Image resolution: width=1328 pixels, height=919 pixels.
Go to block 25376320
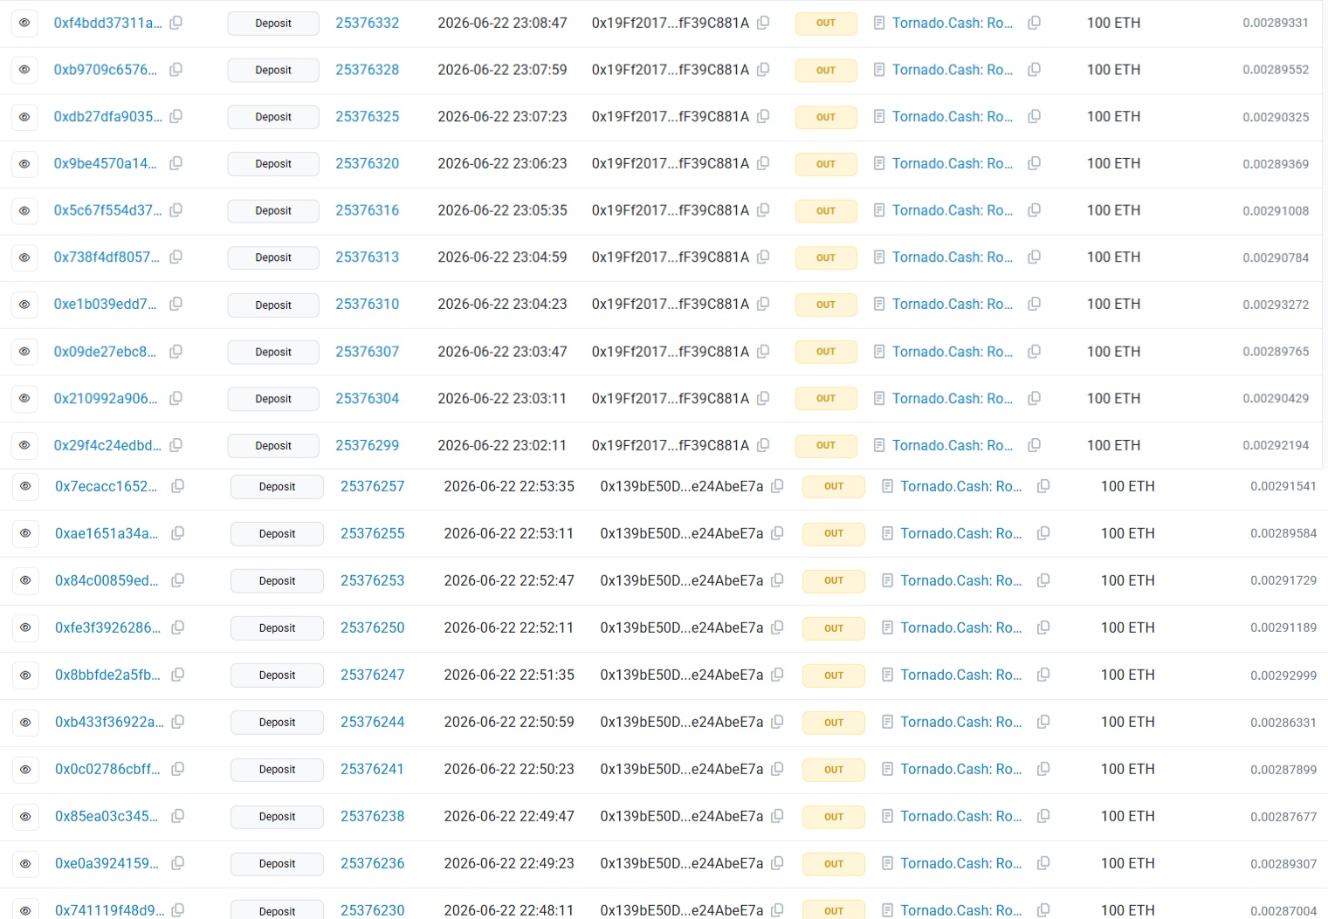(x=367, y=163)
